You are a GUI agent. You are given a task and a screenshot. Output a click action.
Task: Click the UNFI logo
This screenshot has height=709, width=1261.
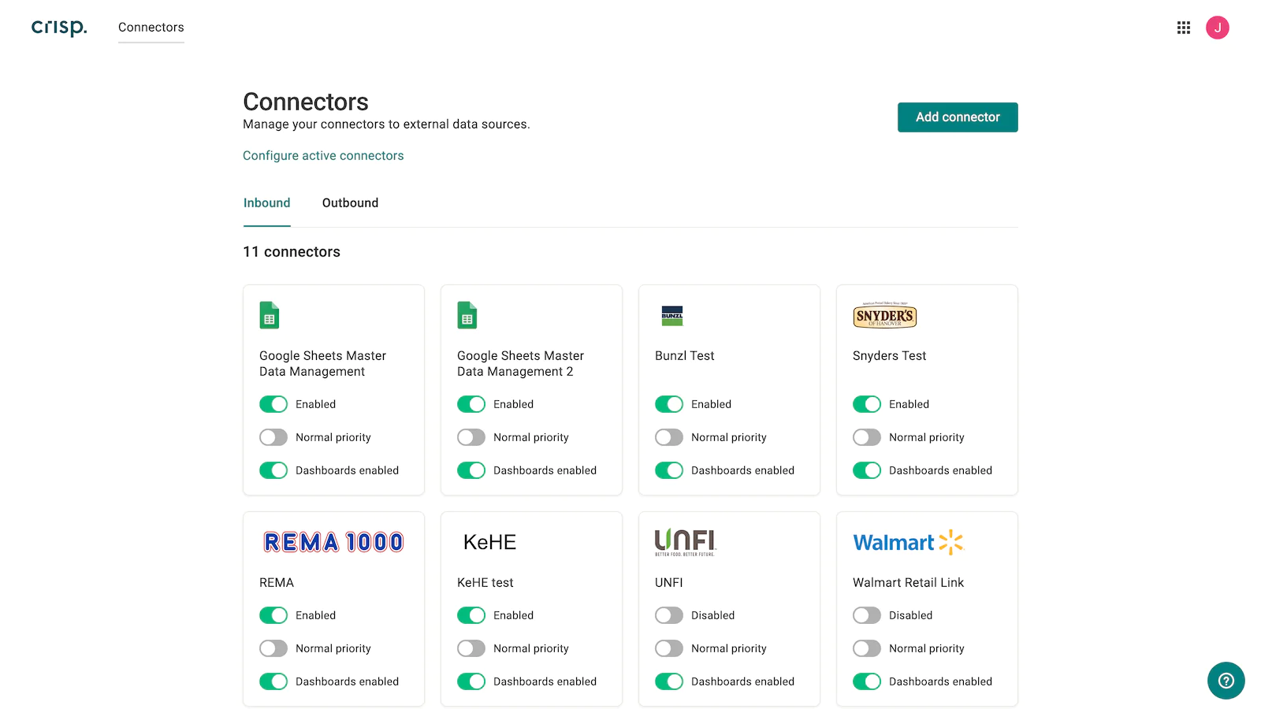[x=685, y=542]
